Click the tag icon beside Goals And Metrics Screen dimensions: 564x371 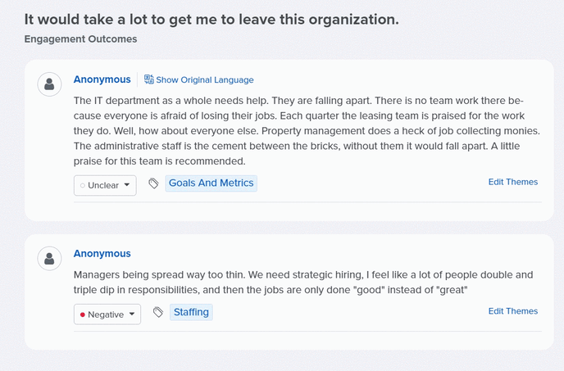153,183
